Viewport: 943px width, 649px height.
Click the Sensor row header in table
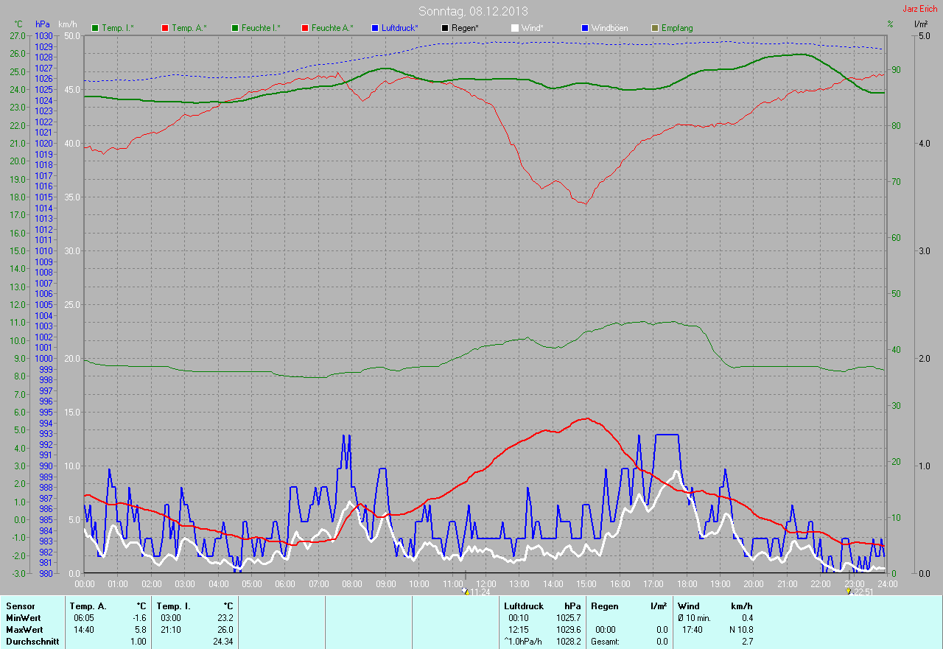click(20, 606)
